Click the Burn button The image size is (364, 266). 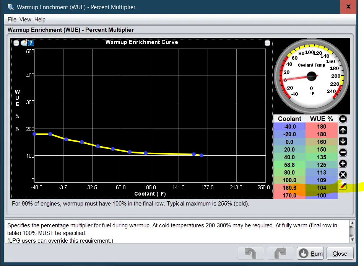tap(310, 253)
